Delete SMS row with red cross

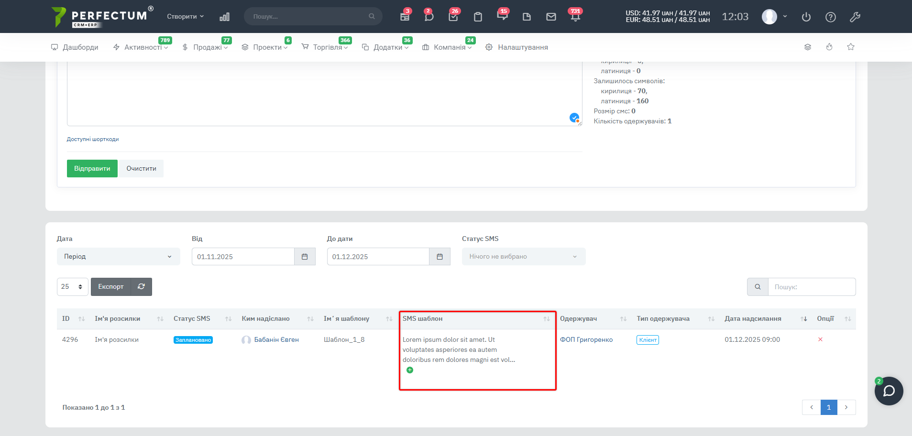coord(820,339)
